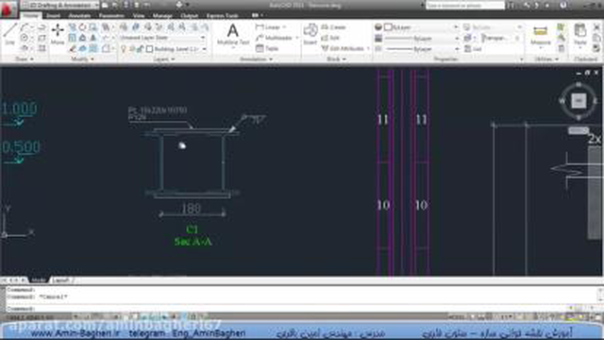Open the Express Tools ribbon tab
This screenshot has width=604, height=340.
coord(223,15)
